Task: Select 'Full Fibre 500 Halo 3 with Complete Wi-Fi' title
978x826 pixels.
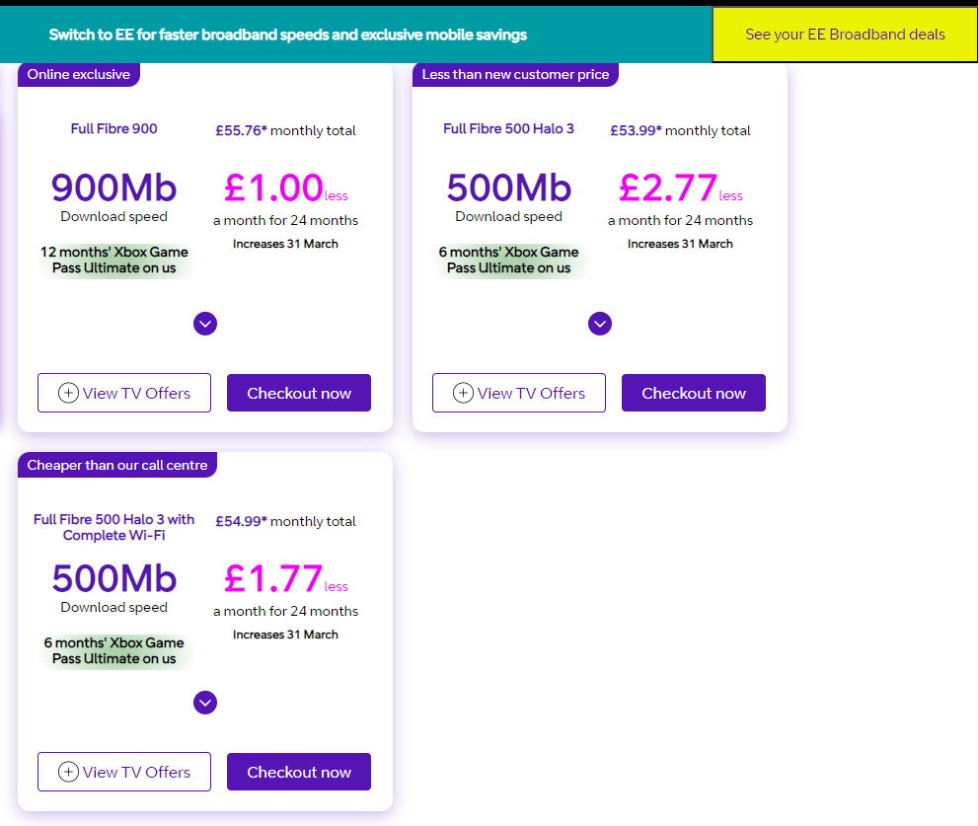Action: 113,527
